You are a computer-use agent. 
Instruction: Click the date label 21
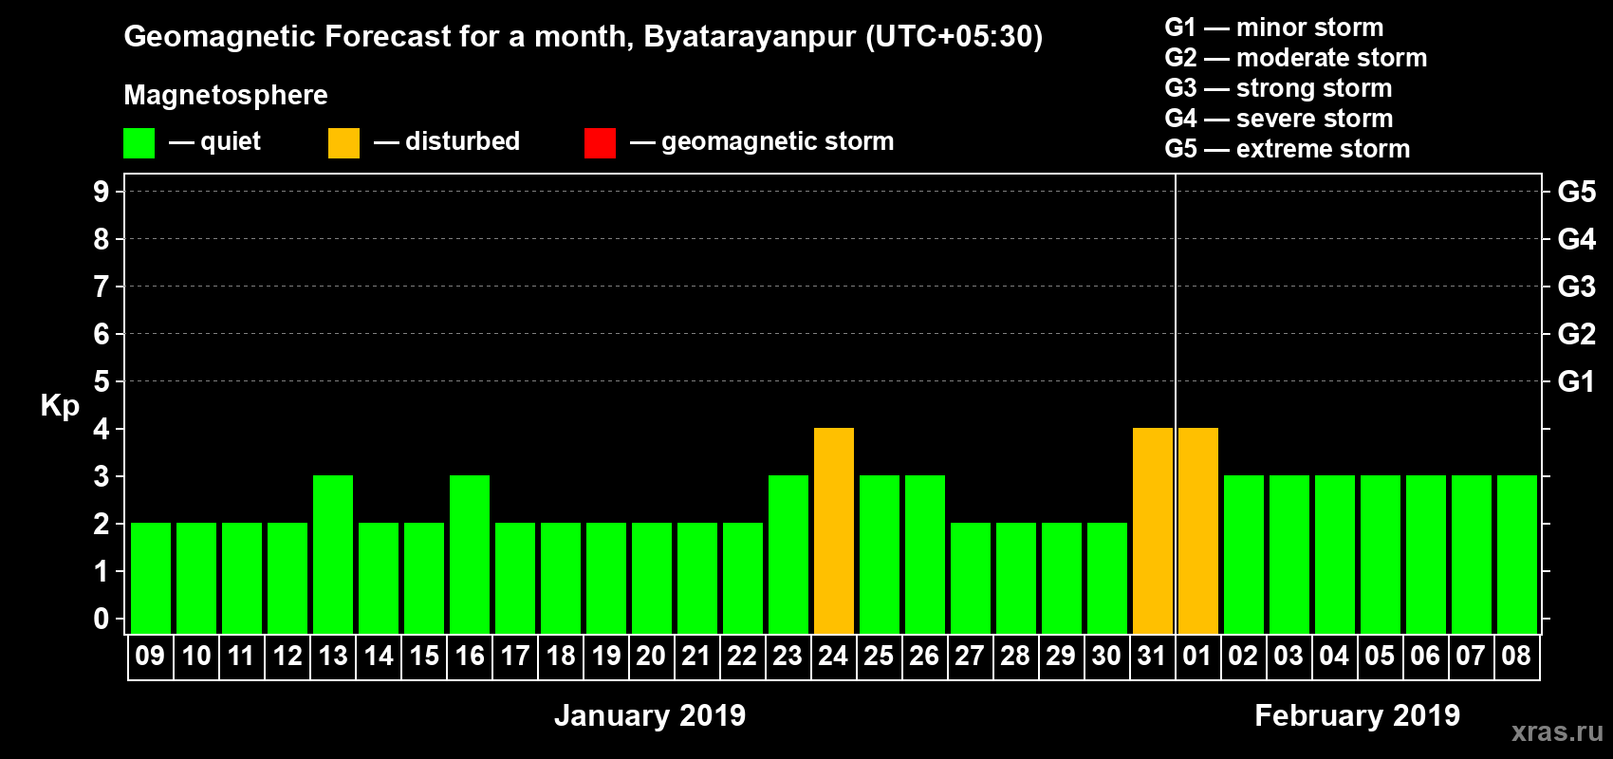click(696, 656)
